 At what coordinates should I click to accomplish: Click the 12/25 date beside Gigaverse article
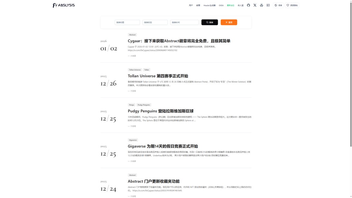click(108, 153)
